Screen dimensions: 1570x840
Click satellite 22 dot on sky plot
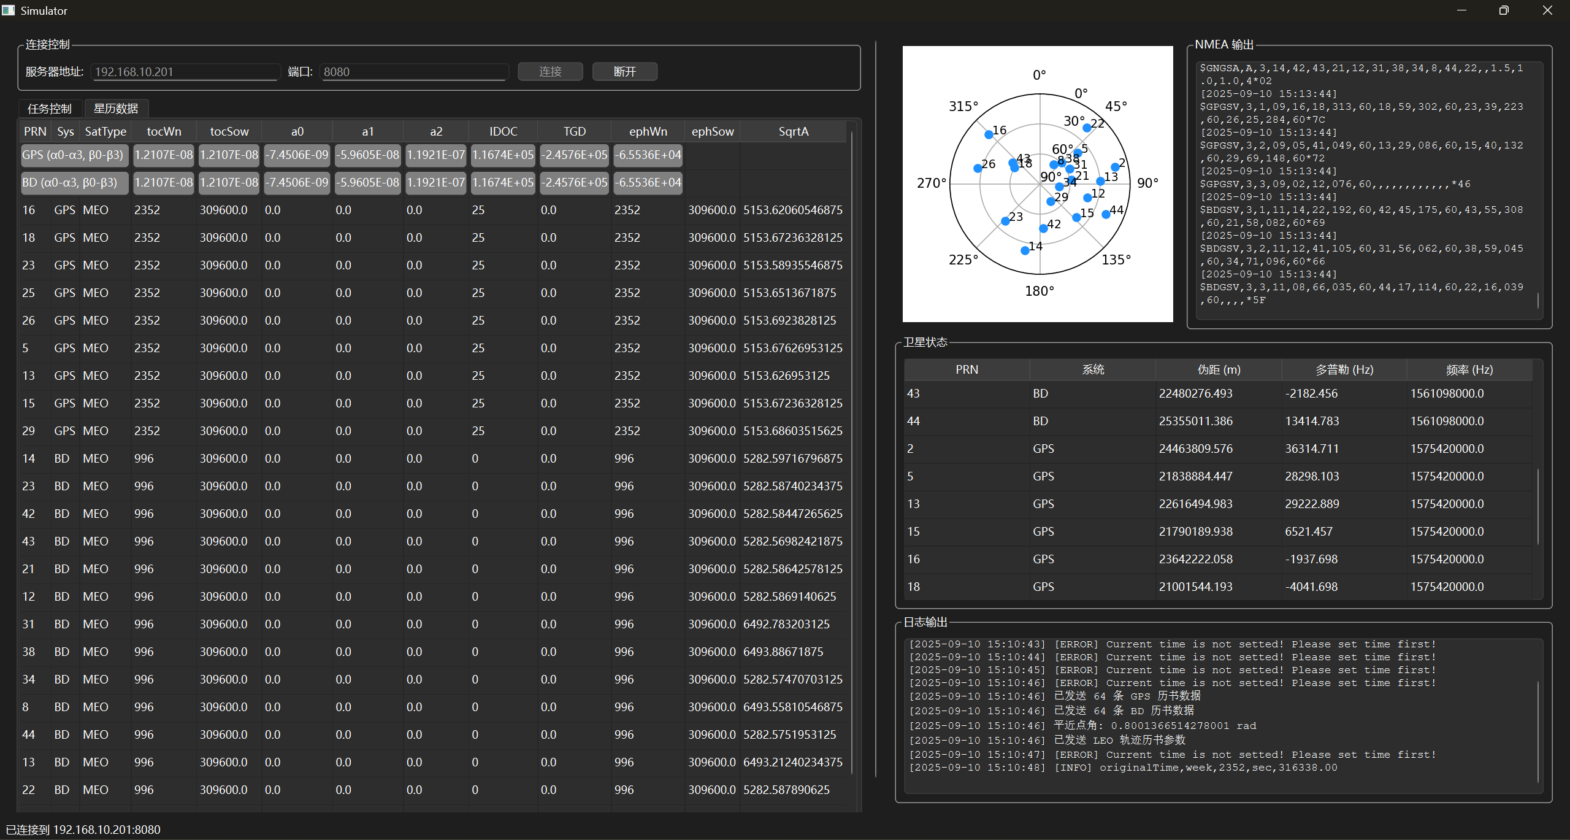click(x=1087, y=128)
